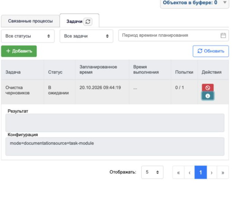Expand buffer objects dropdown arrow
Image resolution: width=233 pixels, height=197 pixels.
[x=225, y=2]
